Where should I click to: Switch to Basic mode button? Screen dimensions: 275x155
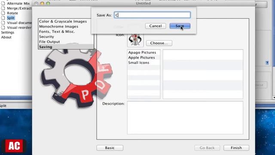110,148
